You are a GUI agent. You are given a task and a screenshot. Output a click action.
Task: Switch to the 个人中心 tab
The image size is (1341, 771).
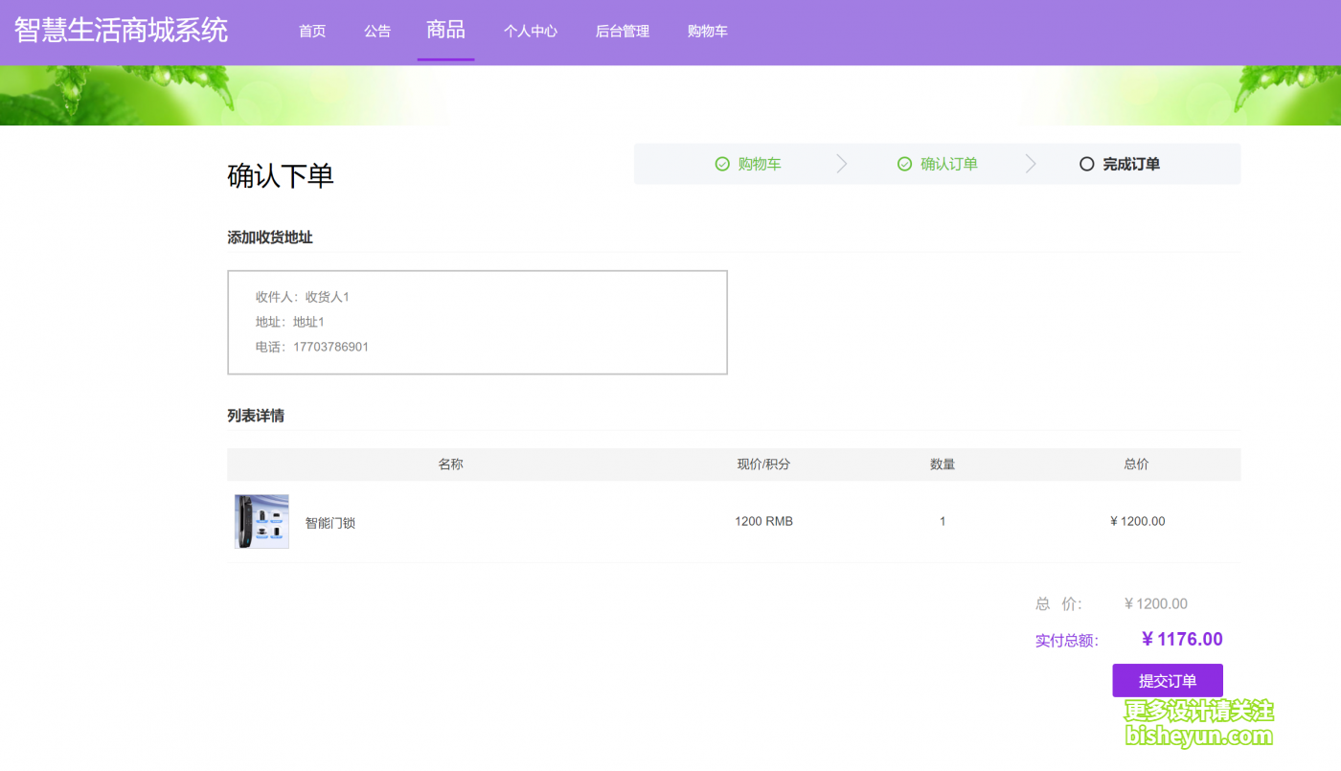[531, 30]
